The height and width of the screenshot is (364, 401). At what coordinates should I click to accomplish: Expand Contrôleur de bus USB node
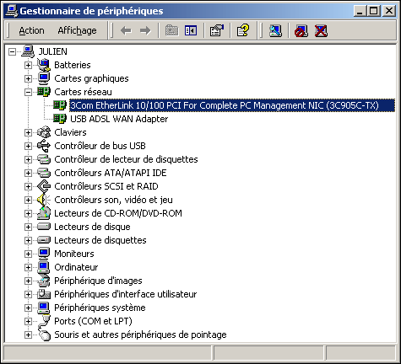(x=28, y=146)
